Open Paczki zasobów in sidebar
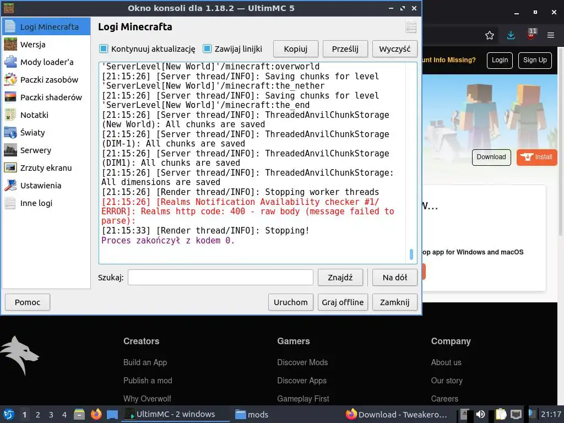This screenshot has height=423, width=564. [46, 79]
